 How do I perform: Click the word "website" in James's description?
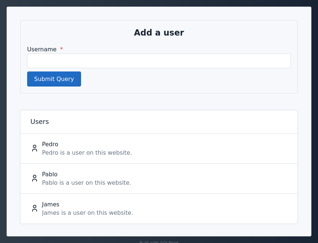[x=121, y=213]
